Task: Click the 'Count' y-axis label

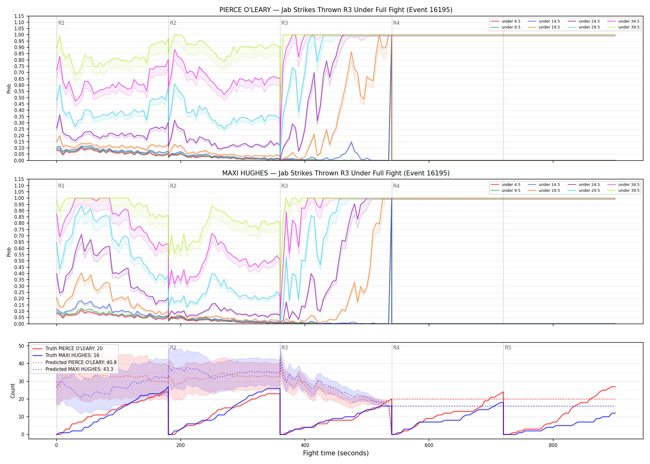Action: tap(13, 391)
